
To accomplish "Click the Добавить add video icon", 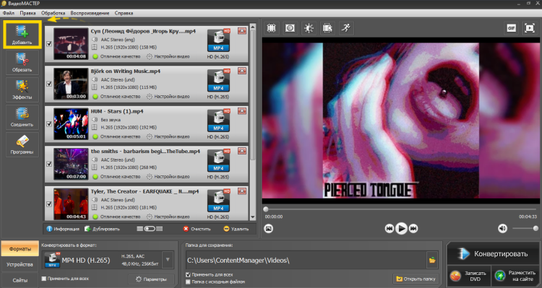I will pos(22,34).
